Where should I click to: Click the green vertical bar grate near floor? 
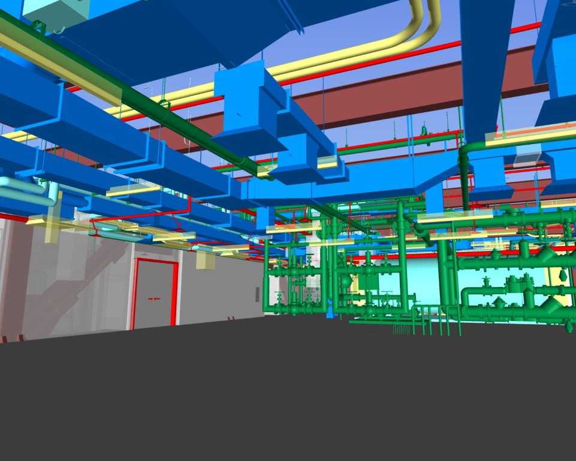pyautogui.click(x=401, y=328)
